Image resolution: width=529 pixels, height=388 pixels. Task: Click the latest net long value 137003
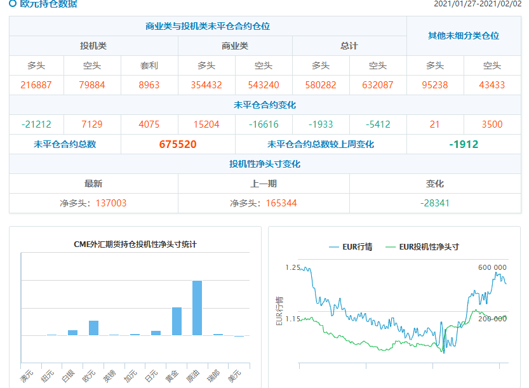point(111,203)
